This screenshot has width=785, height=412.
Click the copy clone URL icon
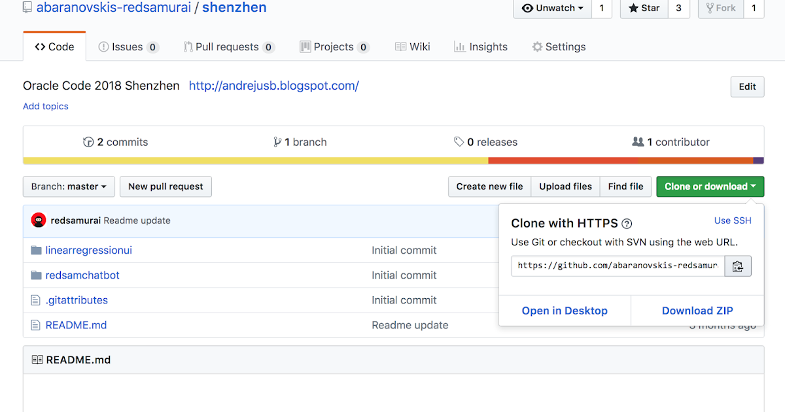click(738, 266)
